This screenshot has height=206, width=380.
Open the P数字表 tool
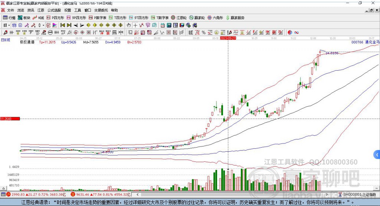pos(98,18)
